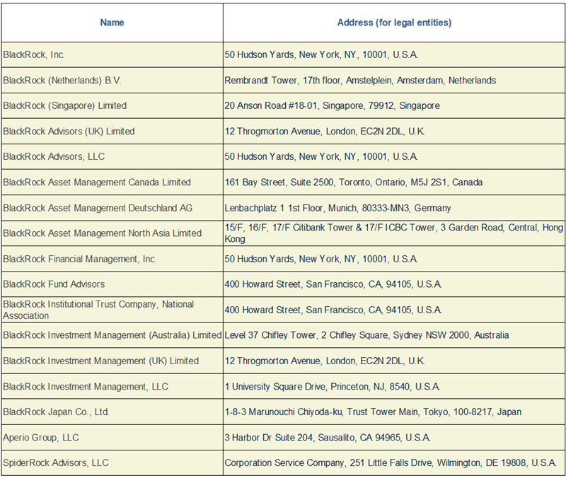Click the Address (for legal entities) header

pos(394,23)
